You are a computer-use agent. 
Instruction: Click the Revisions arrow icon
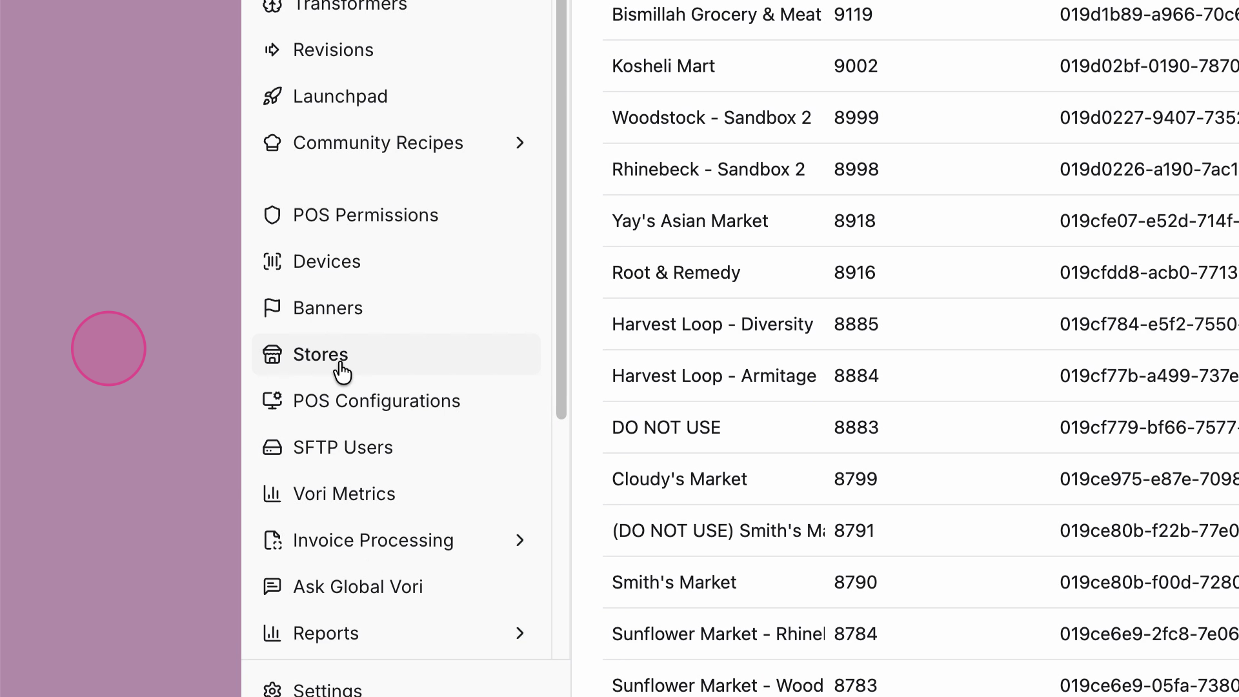coord(272,50)
